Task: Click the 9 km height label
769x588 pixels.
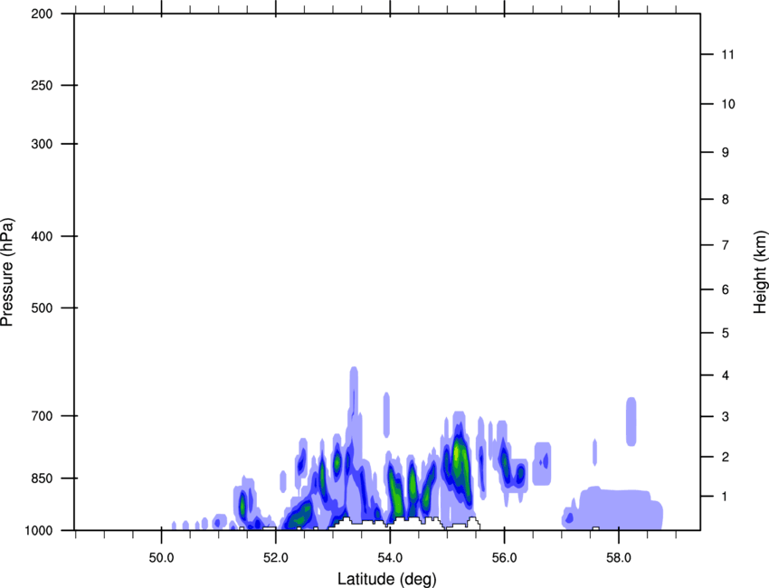Action: (726, 153)
